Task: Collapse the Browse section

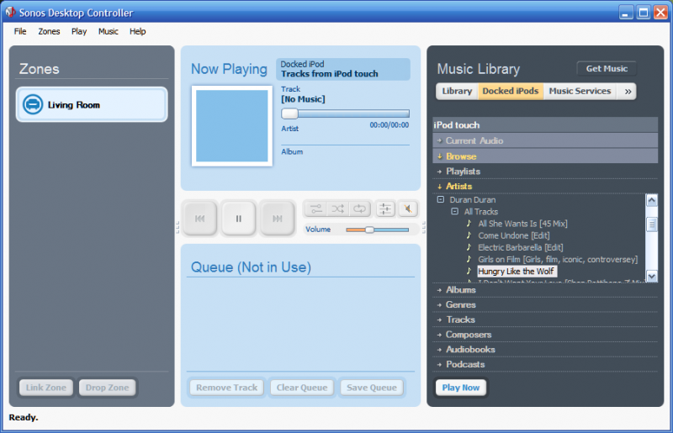Action: coord(545,156)
